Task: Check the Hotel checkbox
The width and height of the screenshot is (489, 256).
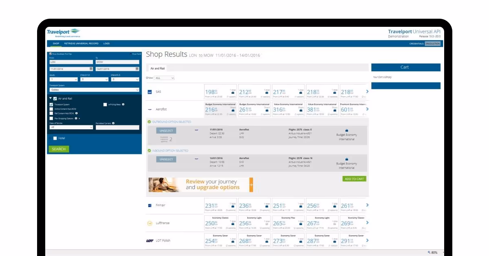Action: pos(55,138)
